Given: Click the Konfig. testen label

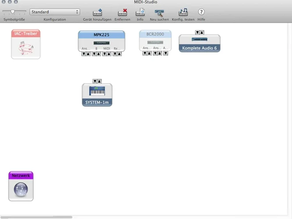Looking at the screenshot, I should (x=183, y=19).
